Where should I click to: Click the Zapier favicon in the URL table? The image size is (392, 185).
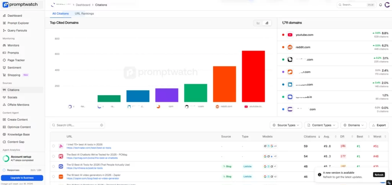tap(61, 177)
